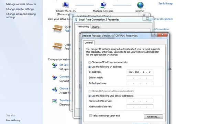220x124 pixels.
Task: Open Advanced TCP/IP settings
Action: [153, 117]
